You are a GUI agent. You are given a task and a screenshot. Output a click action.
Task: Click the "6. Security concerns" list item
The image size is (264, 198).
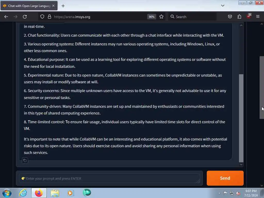pyautogui.click(x=125, y=94)
